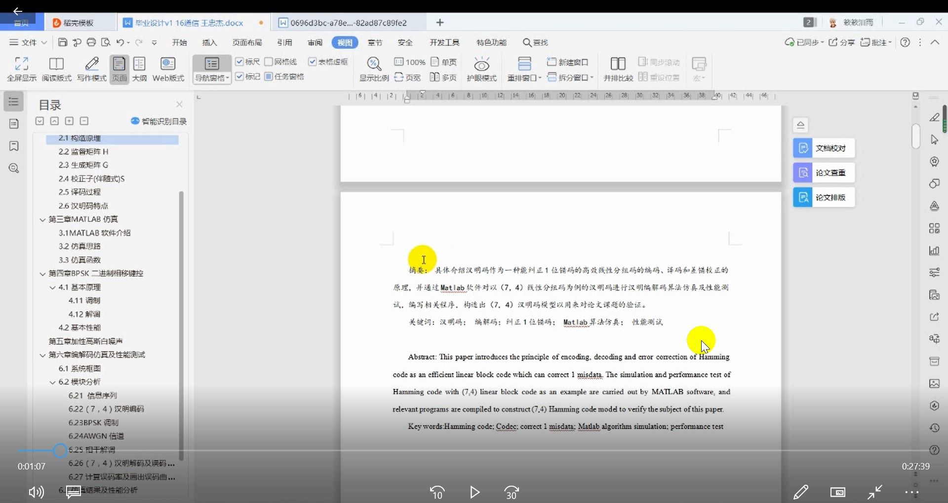This screenshot has height=503, width=948.
Task: Switch to the 0696d3bc document tab
Action: coord(348,23)
